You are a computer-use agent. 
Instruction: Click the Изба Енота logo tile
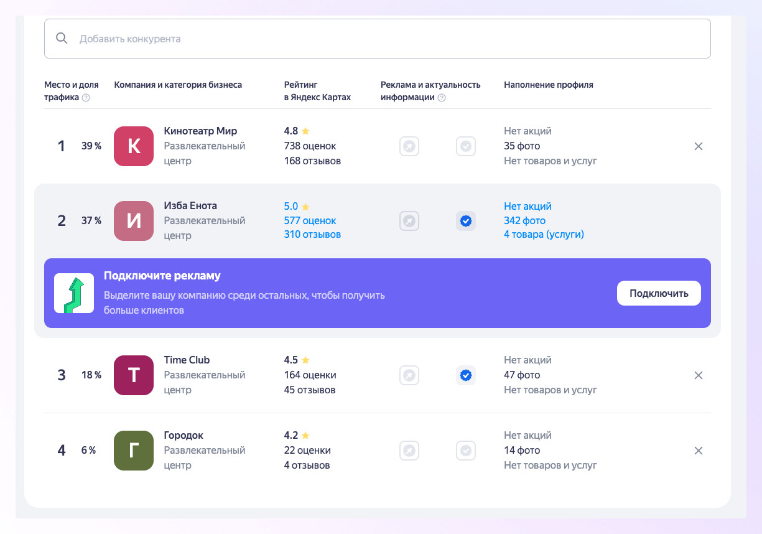(x=134, y=221)
